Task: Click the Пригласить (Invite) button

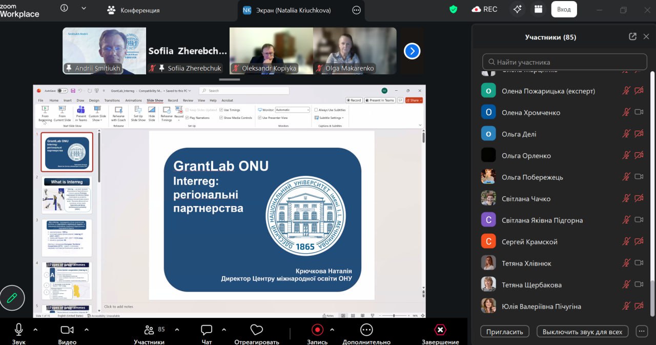Action: coord(504,332)
